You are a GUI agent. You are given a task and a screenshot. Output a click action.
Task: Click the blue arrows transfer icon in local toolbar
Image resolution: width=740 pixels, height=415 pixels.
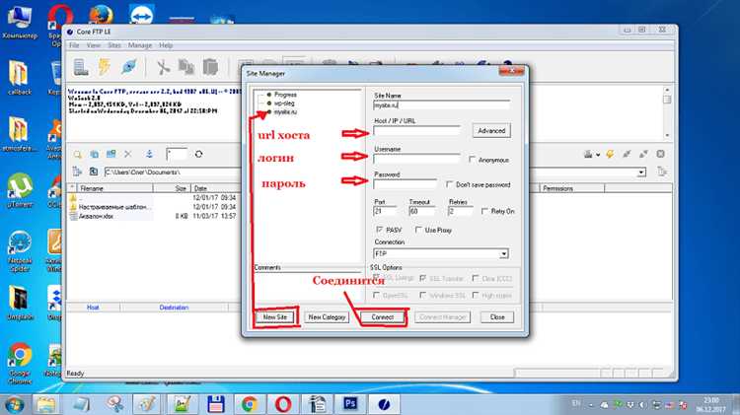(149, 154)
